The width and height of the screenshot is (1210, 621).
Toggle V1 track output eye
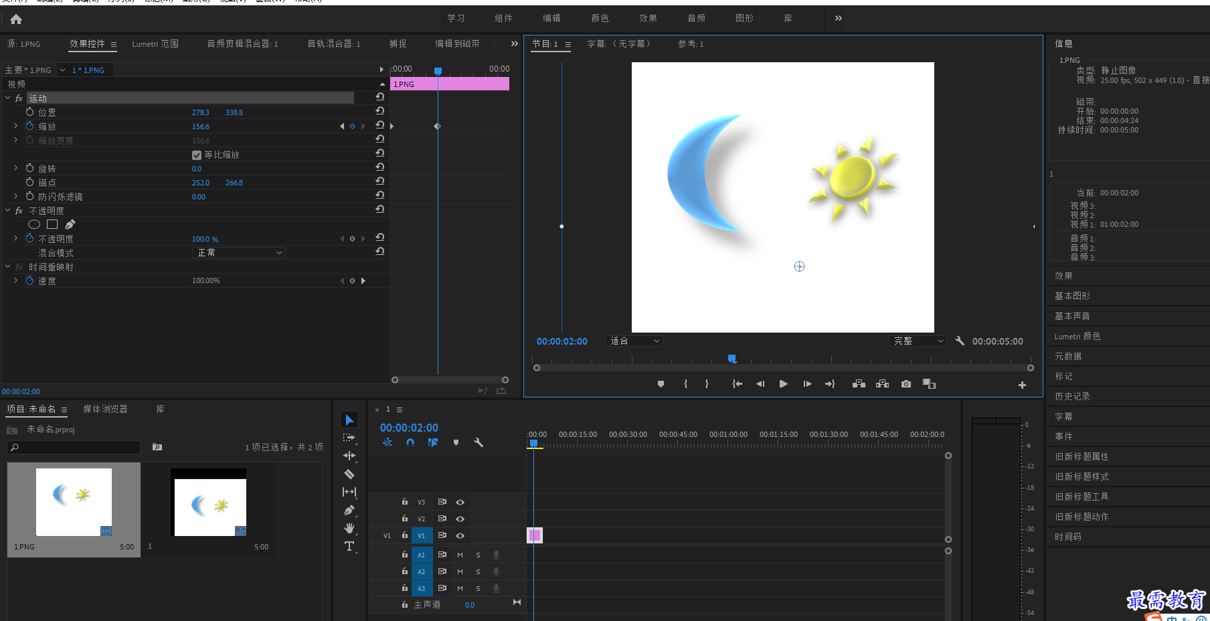pos(460,535)
